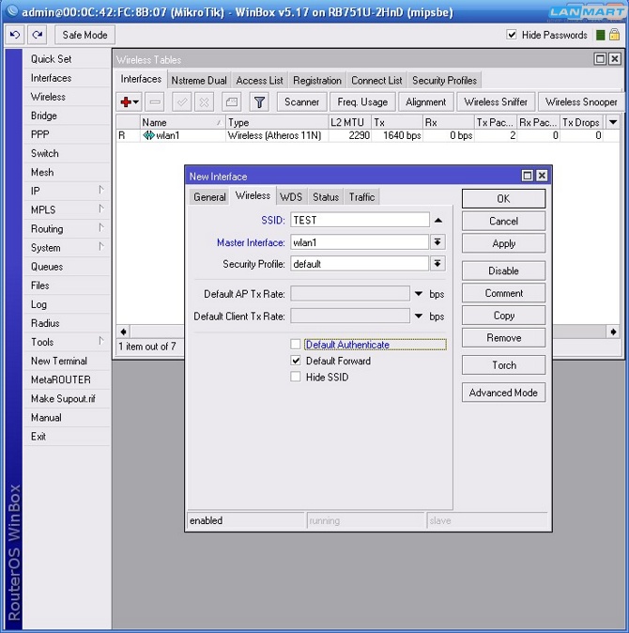Open the Security Profile dropdown
This screenshot has width=629, height=633.
pos(437,264)
